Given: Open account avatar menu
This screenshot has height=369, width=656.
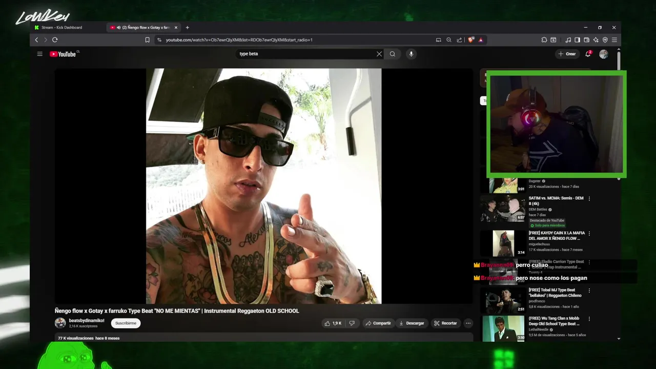Looking at the screenshot, I should pyautogui.click(x=604, y=54).
